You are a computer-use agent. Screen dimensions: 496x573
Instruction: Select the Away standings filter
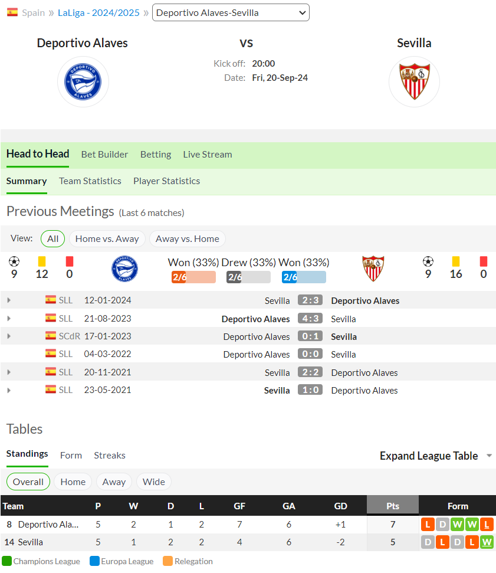114,482
